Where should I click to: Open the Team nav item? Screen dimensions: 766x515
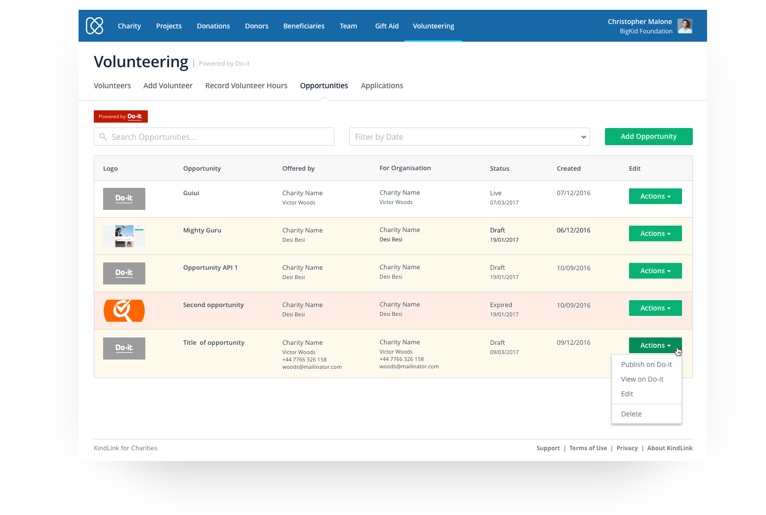click(349, 26)
